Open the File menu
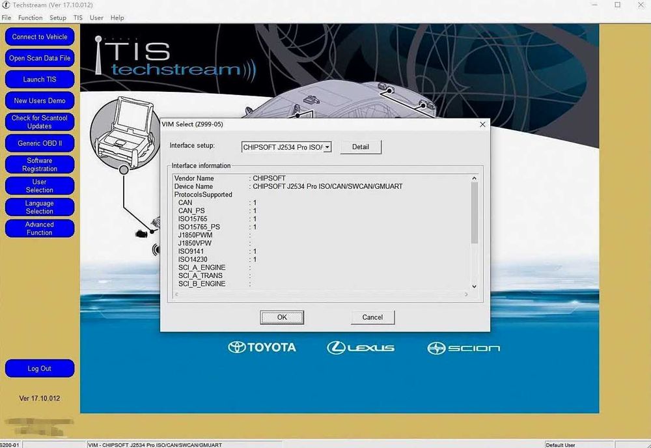Screen dimensions: 651x448 (7, 18)
